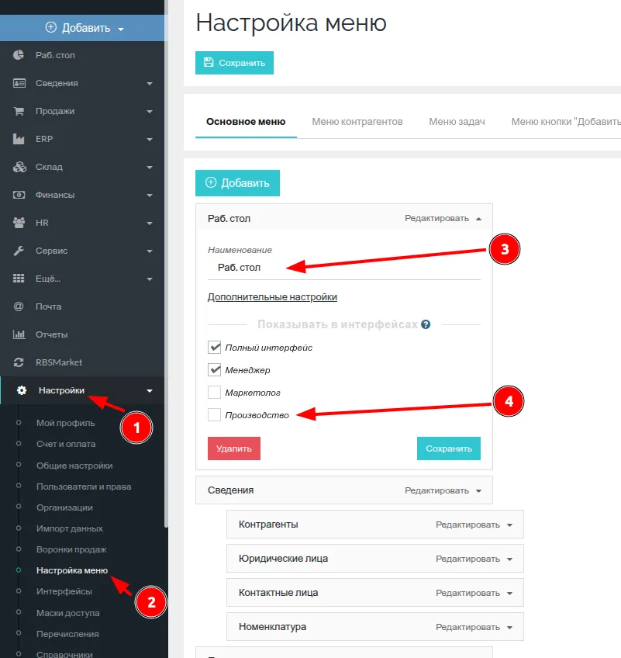Switch to the Меню контрагентов tab
The image size is (621, 658).
coord(357,122)
